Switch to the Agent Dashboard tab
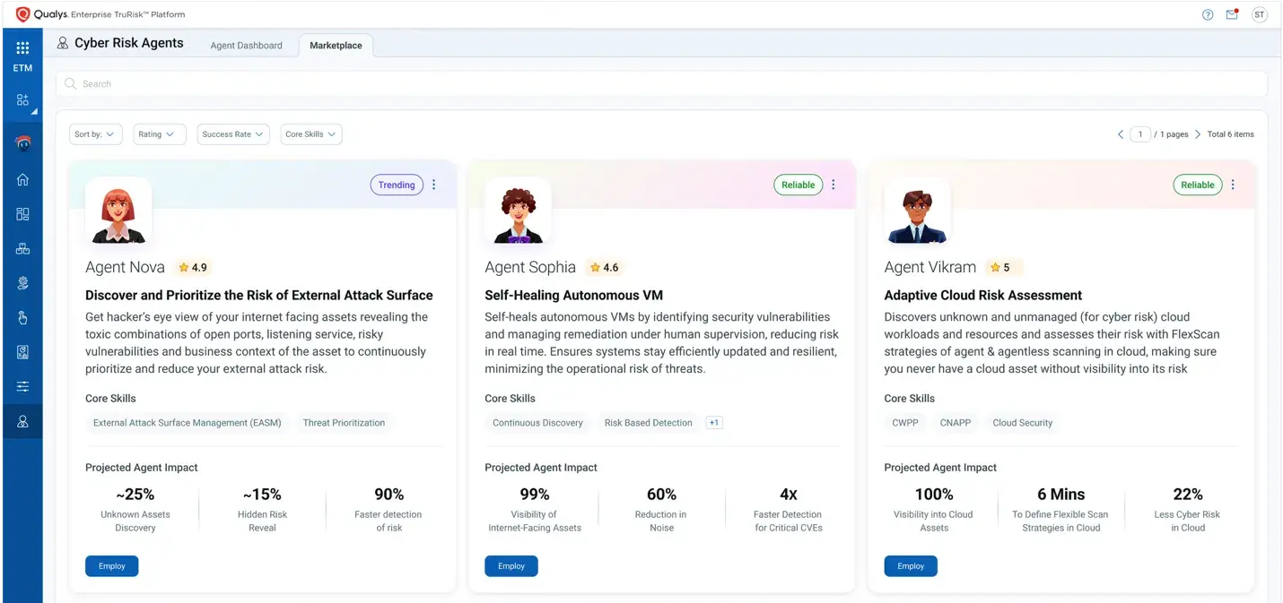Image resolution: width=1283 pixels, height=603 pixels. click(x=246, y=46)
